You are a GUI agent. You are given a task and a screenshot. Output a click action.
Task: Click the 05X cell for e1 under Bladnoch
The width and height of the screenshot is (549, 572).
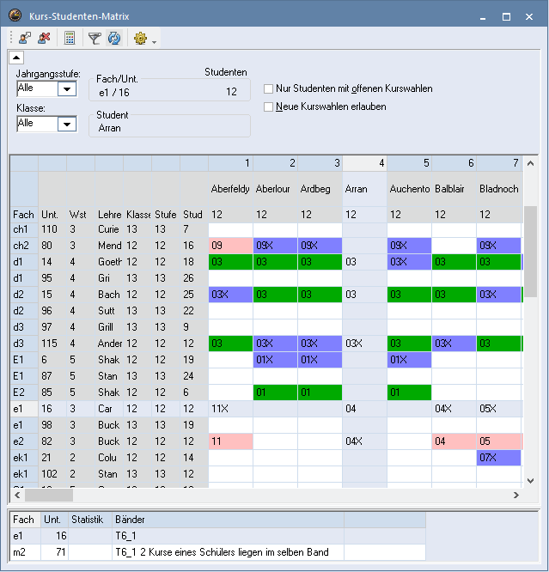tap(499, 409)
